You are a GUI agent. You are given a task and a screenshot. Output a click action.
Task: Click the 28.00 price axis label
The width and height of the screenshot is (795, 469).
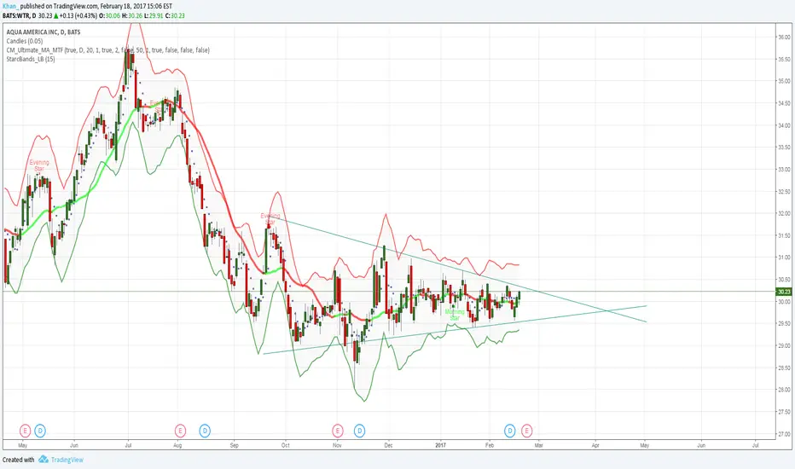pos(784,390)
